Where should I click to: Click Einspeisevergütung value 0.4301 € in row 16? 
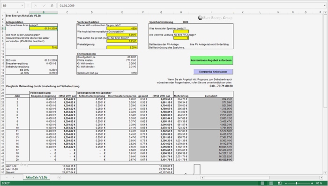51,63
